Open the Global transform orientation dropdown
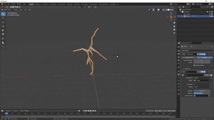The width and height of the screenshot is (214, 120). click(x=79, y=7)
